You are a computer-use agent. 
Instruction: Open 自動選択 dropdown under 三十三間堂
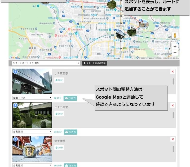(32, 132)
